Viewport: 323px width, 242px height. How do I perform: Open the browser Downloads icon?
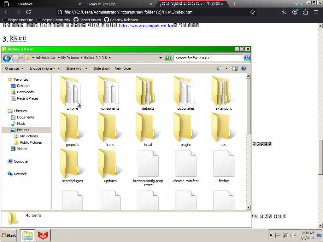[x=284, y=12]
